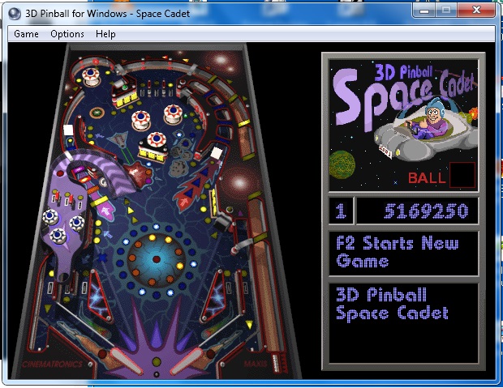Open the Options menu
The image size is (503, 388).
pos(67,34)
